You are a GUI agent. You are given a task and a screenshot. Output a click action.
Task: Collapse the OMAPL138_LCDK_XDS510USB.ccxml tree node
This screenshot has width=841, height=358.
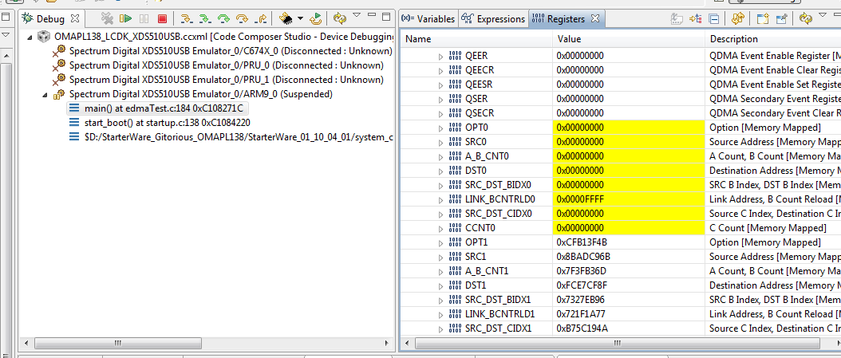pos(30,37)
